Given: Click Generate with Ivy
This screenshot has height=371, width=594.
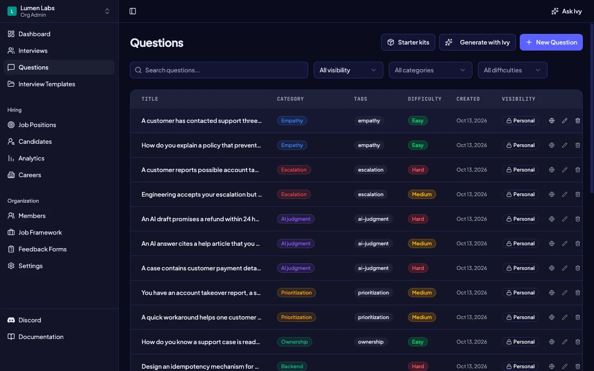Looking at the screenshot, I should (x=478, y=42).
